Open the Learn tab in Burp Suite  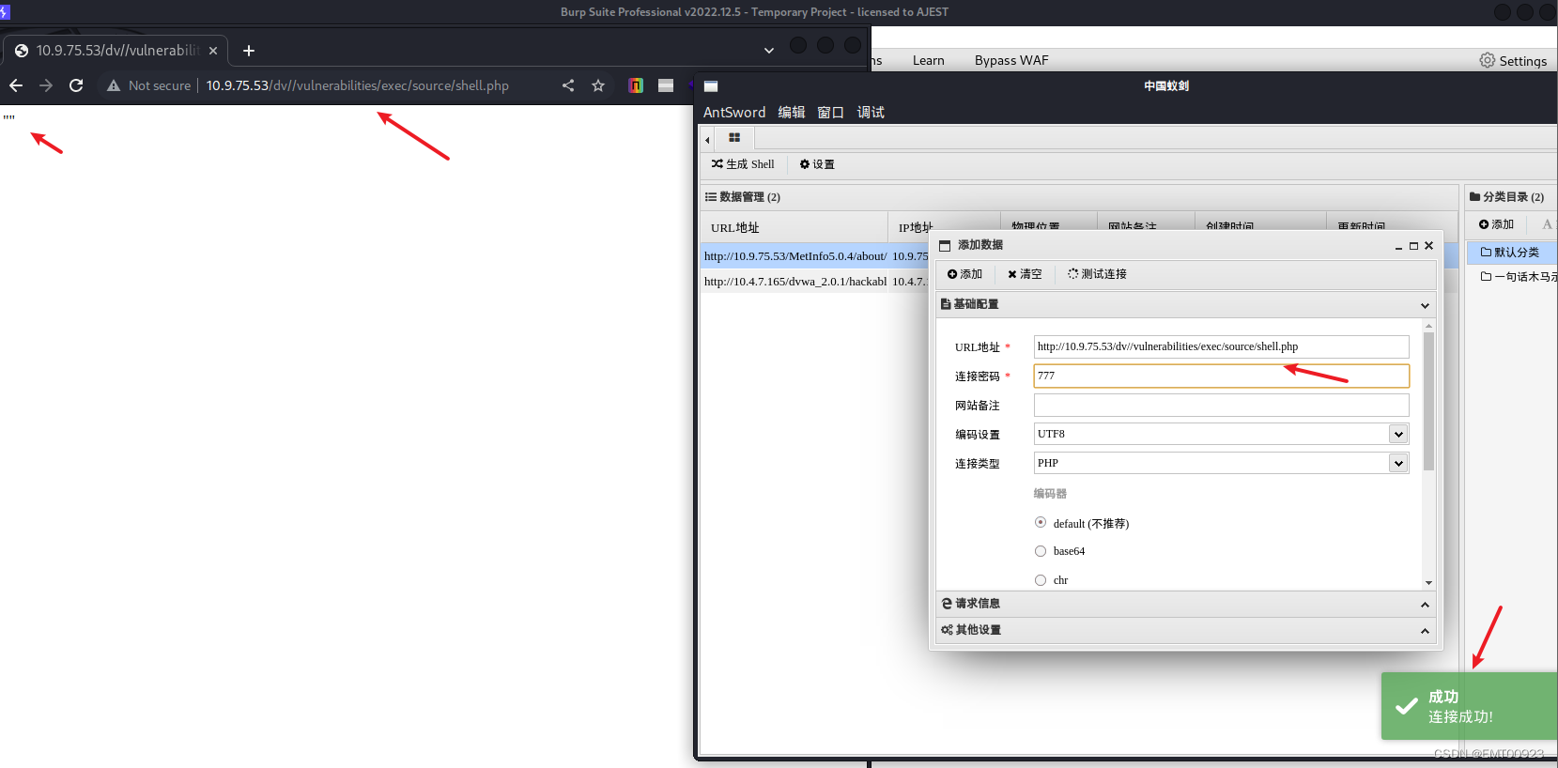[x=929, y=60]
